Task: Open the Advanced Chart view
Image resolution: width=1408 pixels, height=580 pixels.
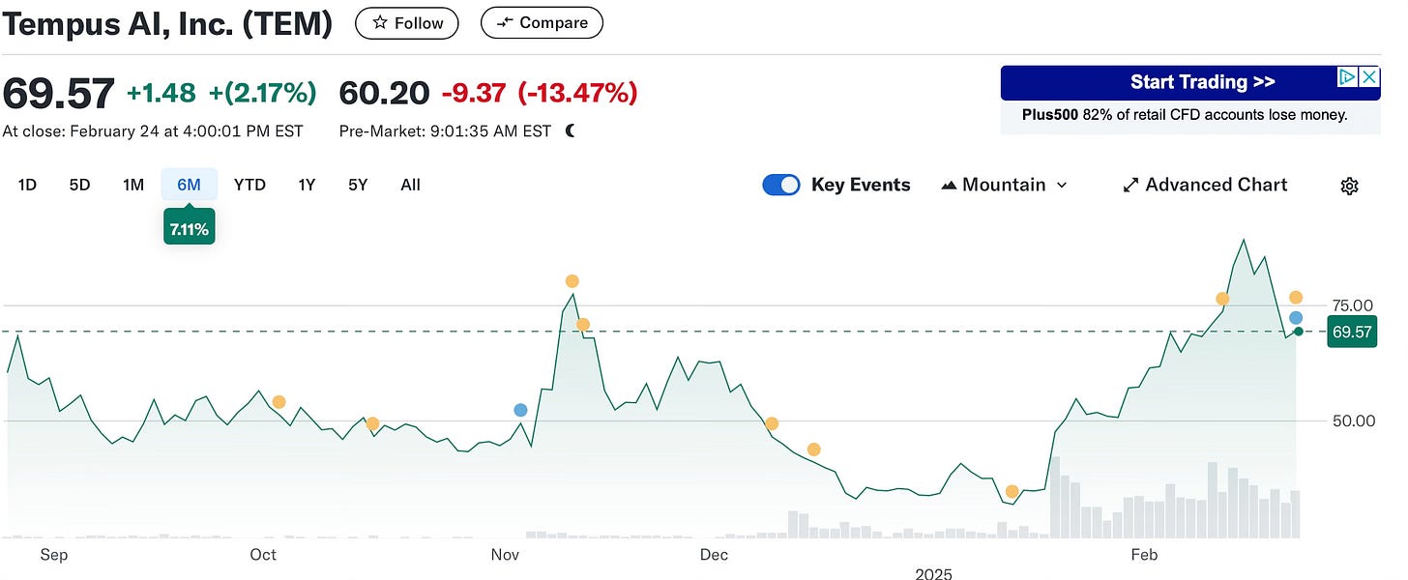Action: pos(1205,185)
